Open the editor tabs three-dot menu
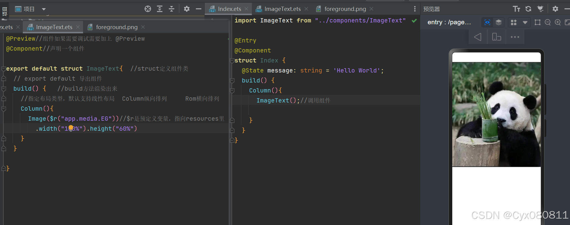 pyautogui.click(x=415, y=9)
